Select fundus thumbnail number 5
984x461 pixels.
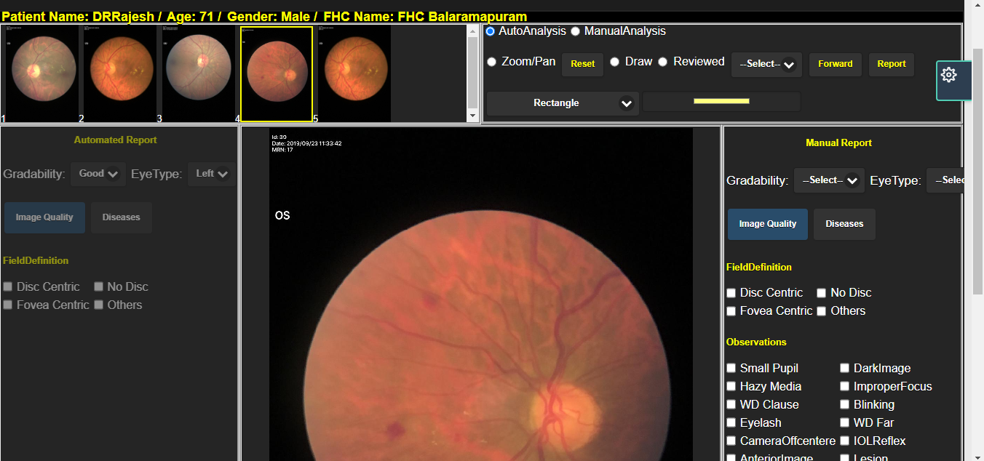click(x=354, y=74)
